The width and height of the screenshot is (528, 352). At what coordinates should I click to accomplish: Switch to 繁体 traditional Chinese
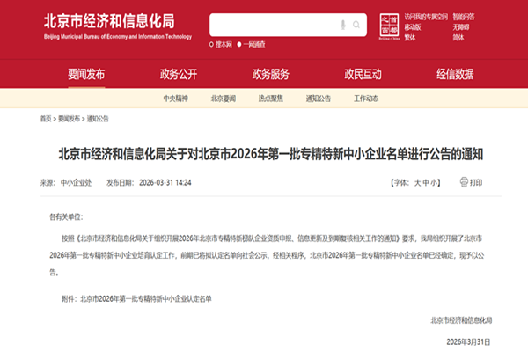410,37
